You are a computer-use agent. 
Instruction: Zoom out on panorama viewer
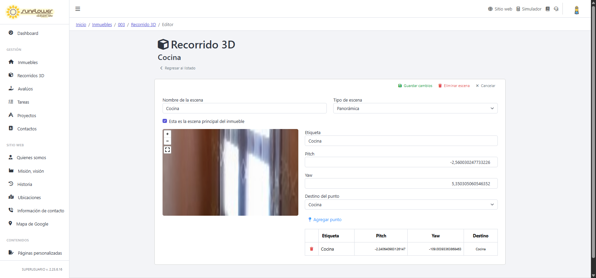click(167, 141)
